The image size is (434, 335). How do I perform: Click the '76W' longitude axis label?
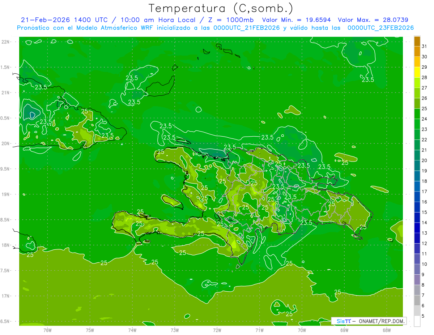pos(47,330)
